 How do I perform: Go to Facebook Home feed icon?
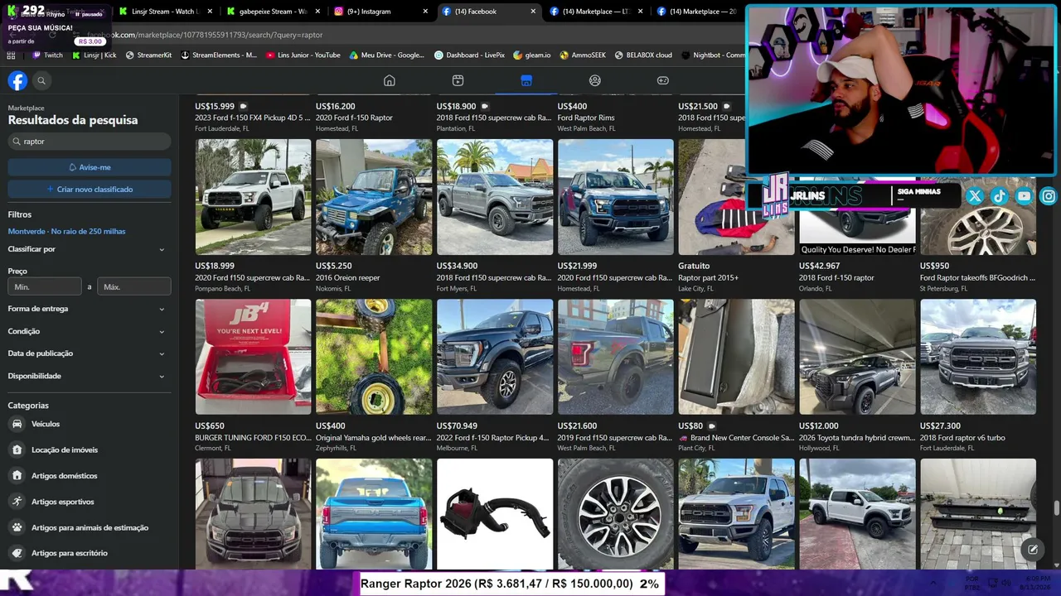[x=390, y=80]
